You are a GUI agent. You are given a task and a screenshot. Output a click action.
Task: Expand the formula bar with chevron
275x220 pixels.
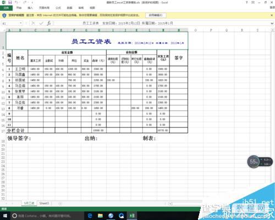point(272,24)
